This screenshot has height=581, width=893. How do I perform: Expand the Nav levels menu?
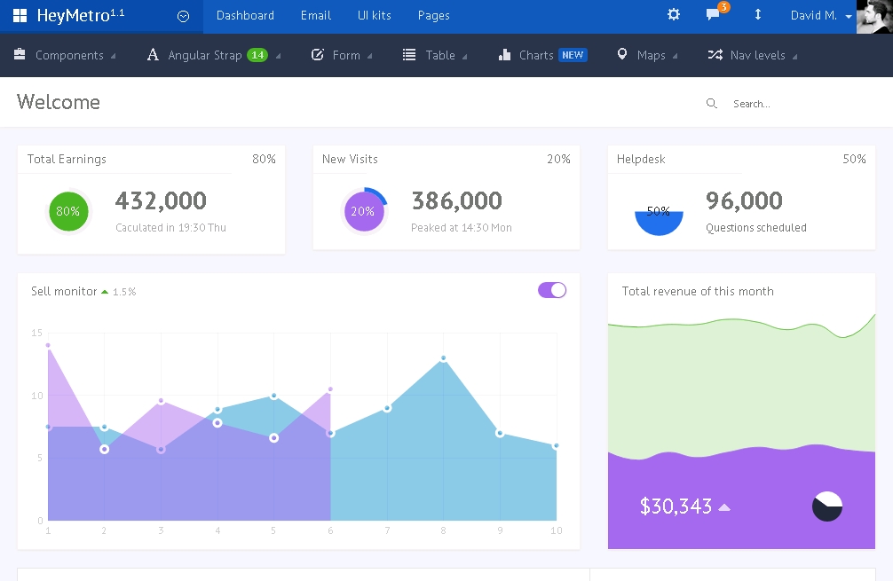coord(752,55)
